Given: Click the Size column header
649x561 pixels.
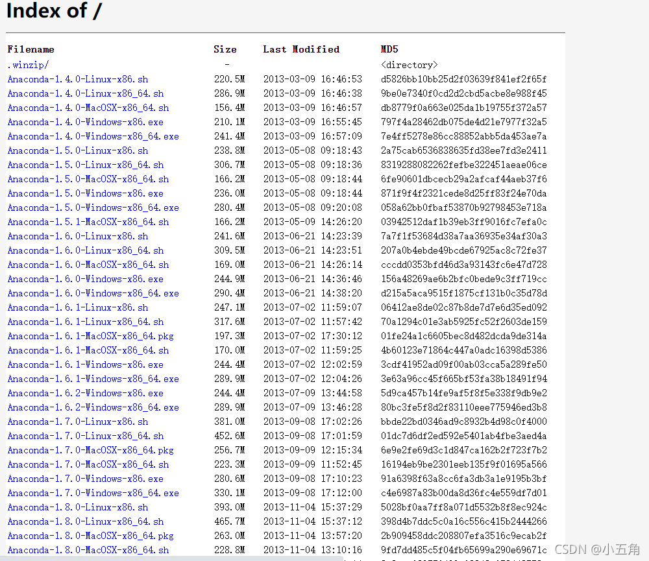Looking at the screenshot, I should click(225, 49).
